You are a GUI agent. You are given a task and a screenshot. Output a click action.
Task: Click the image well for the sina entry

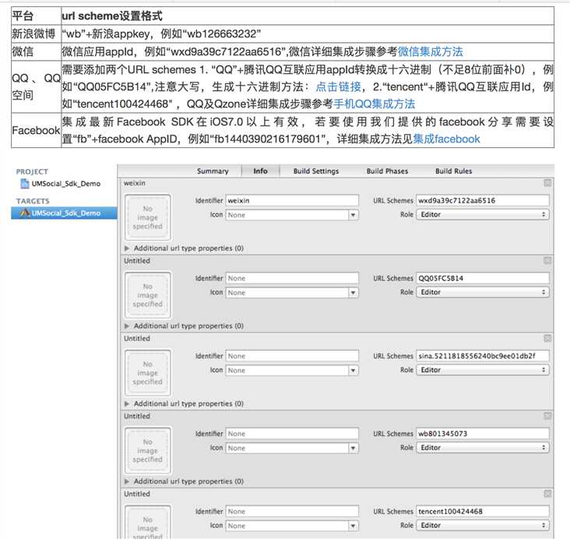(x=148, y=373)
